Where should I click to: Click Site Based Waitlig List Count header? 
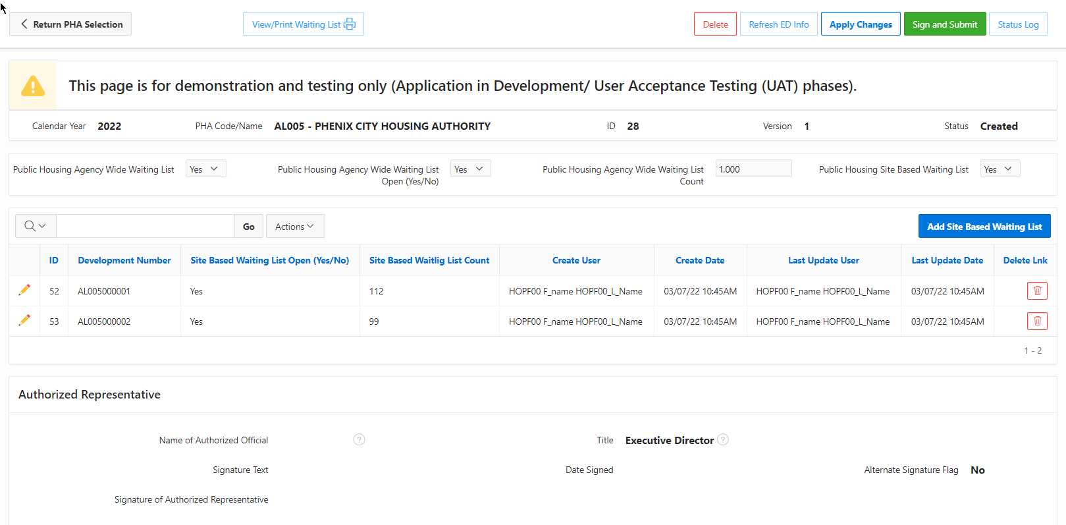[429, 261]
